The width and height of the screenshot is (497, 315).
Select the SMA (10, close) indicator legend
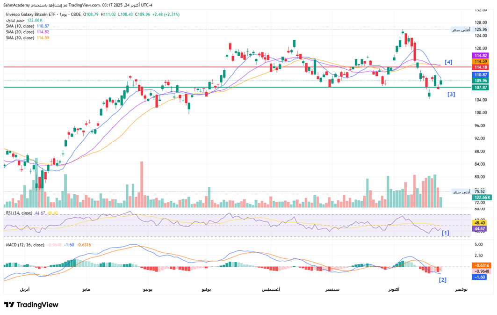20,26
